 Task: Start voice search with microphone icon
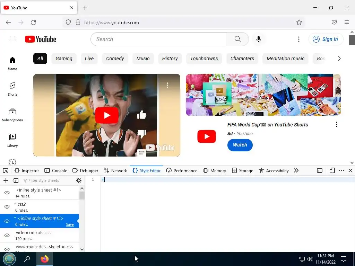tap(259, 39)
